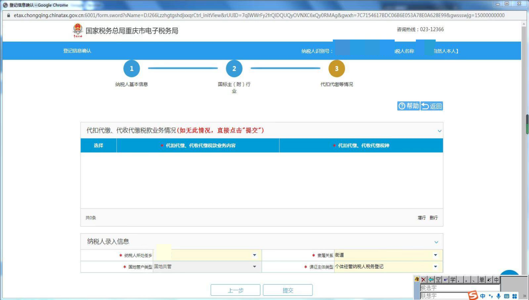The height and width of the screenshot is (300, 529).
Task: Click the national tax emblem logo
Action: (x=78, y=30)
